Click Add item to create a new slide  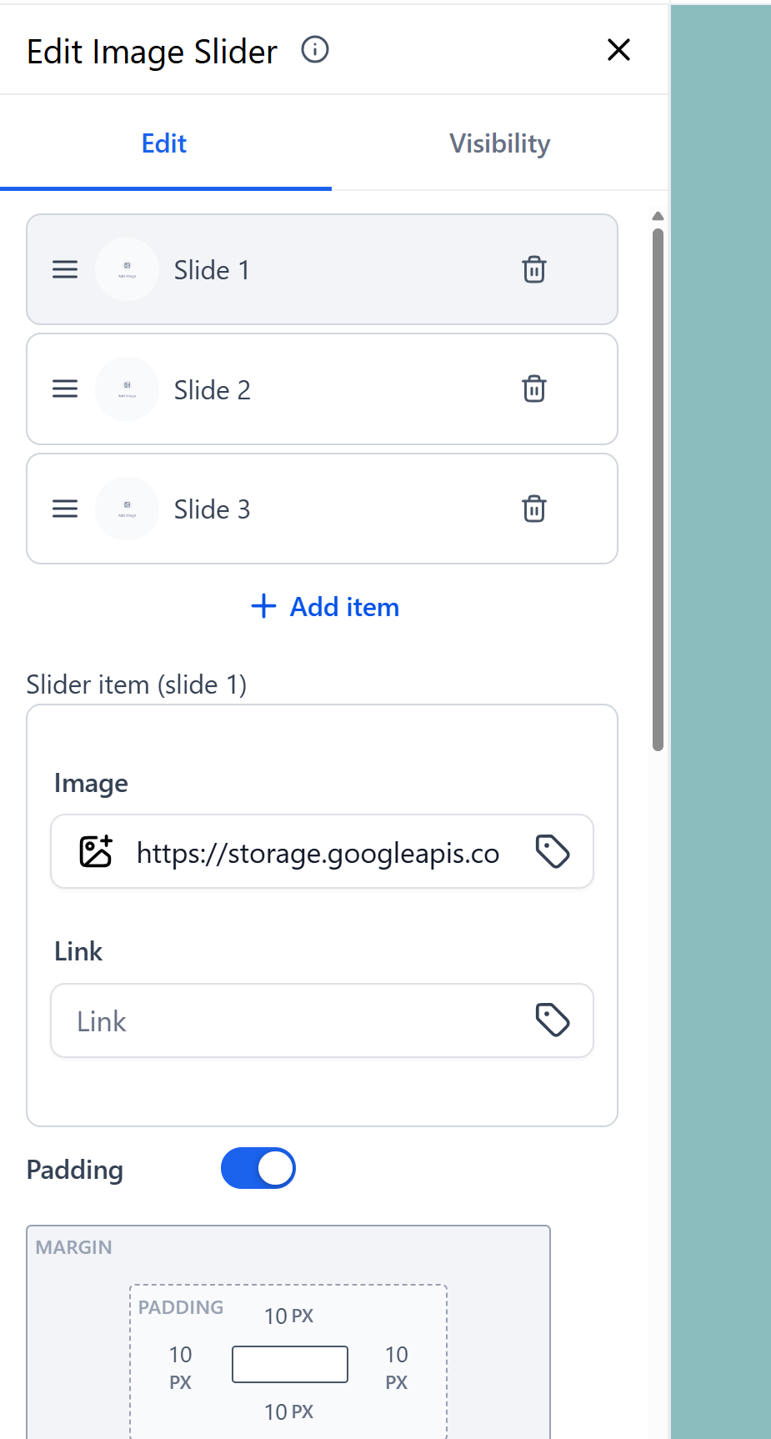tap(324, 606)
